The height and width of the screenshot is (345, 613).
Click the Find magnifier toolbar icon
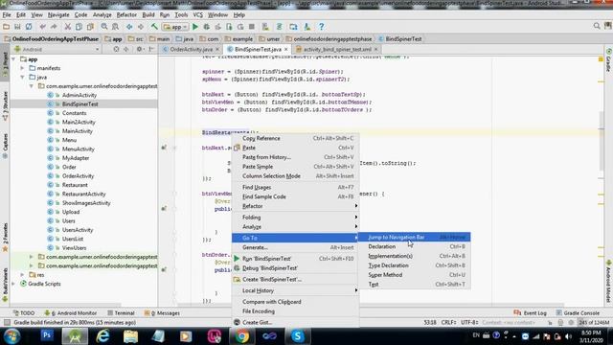click(104, 27)
